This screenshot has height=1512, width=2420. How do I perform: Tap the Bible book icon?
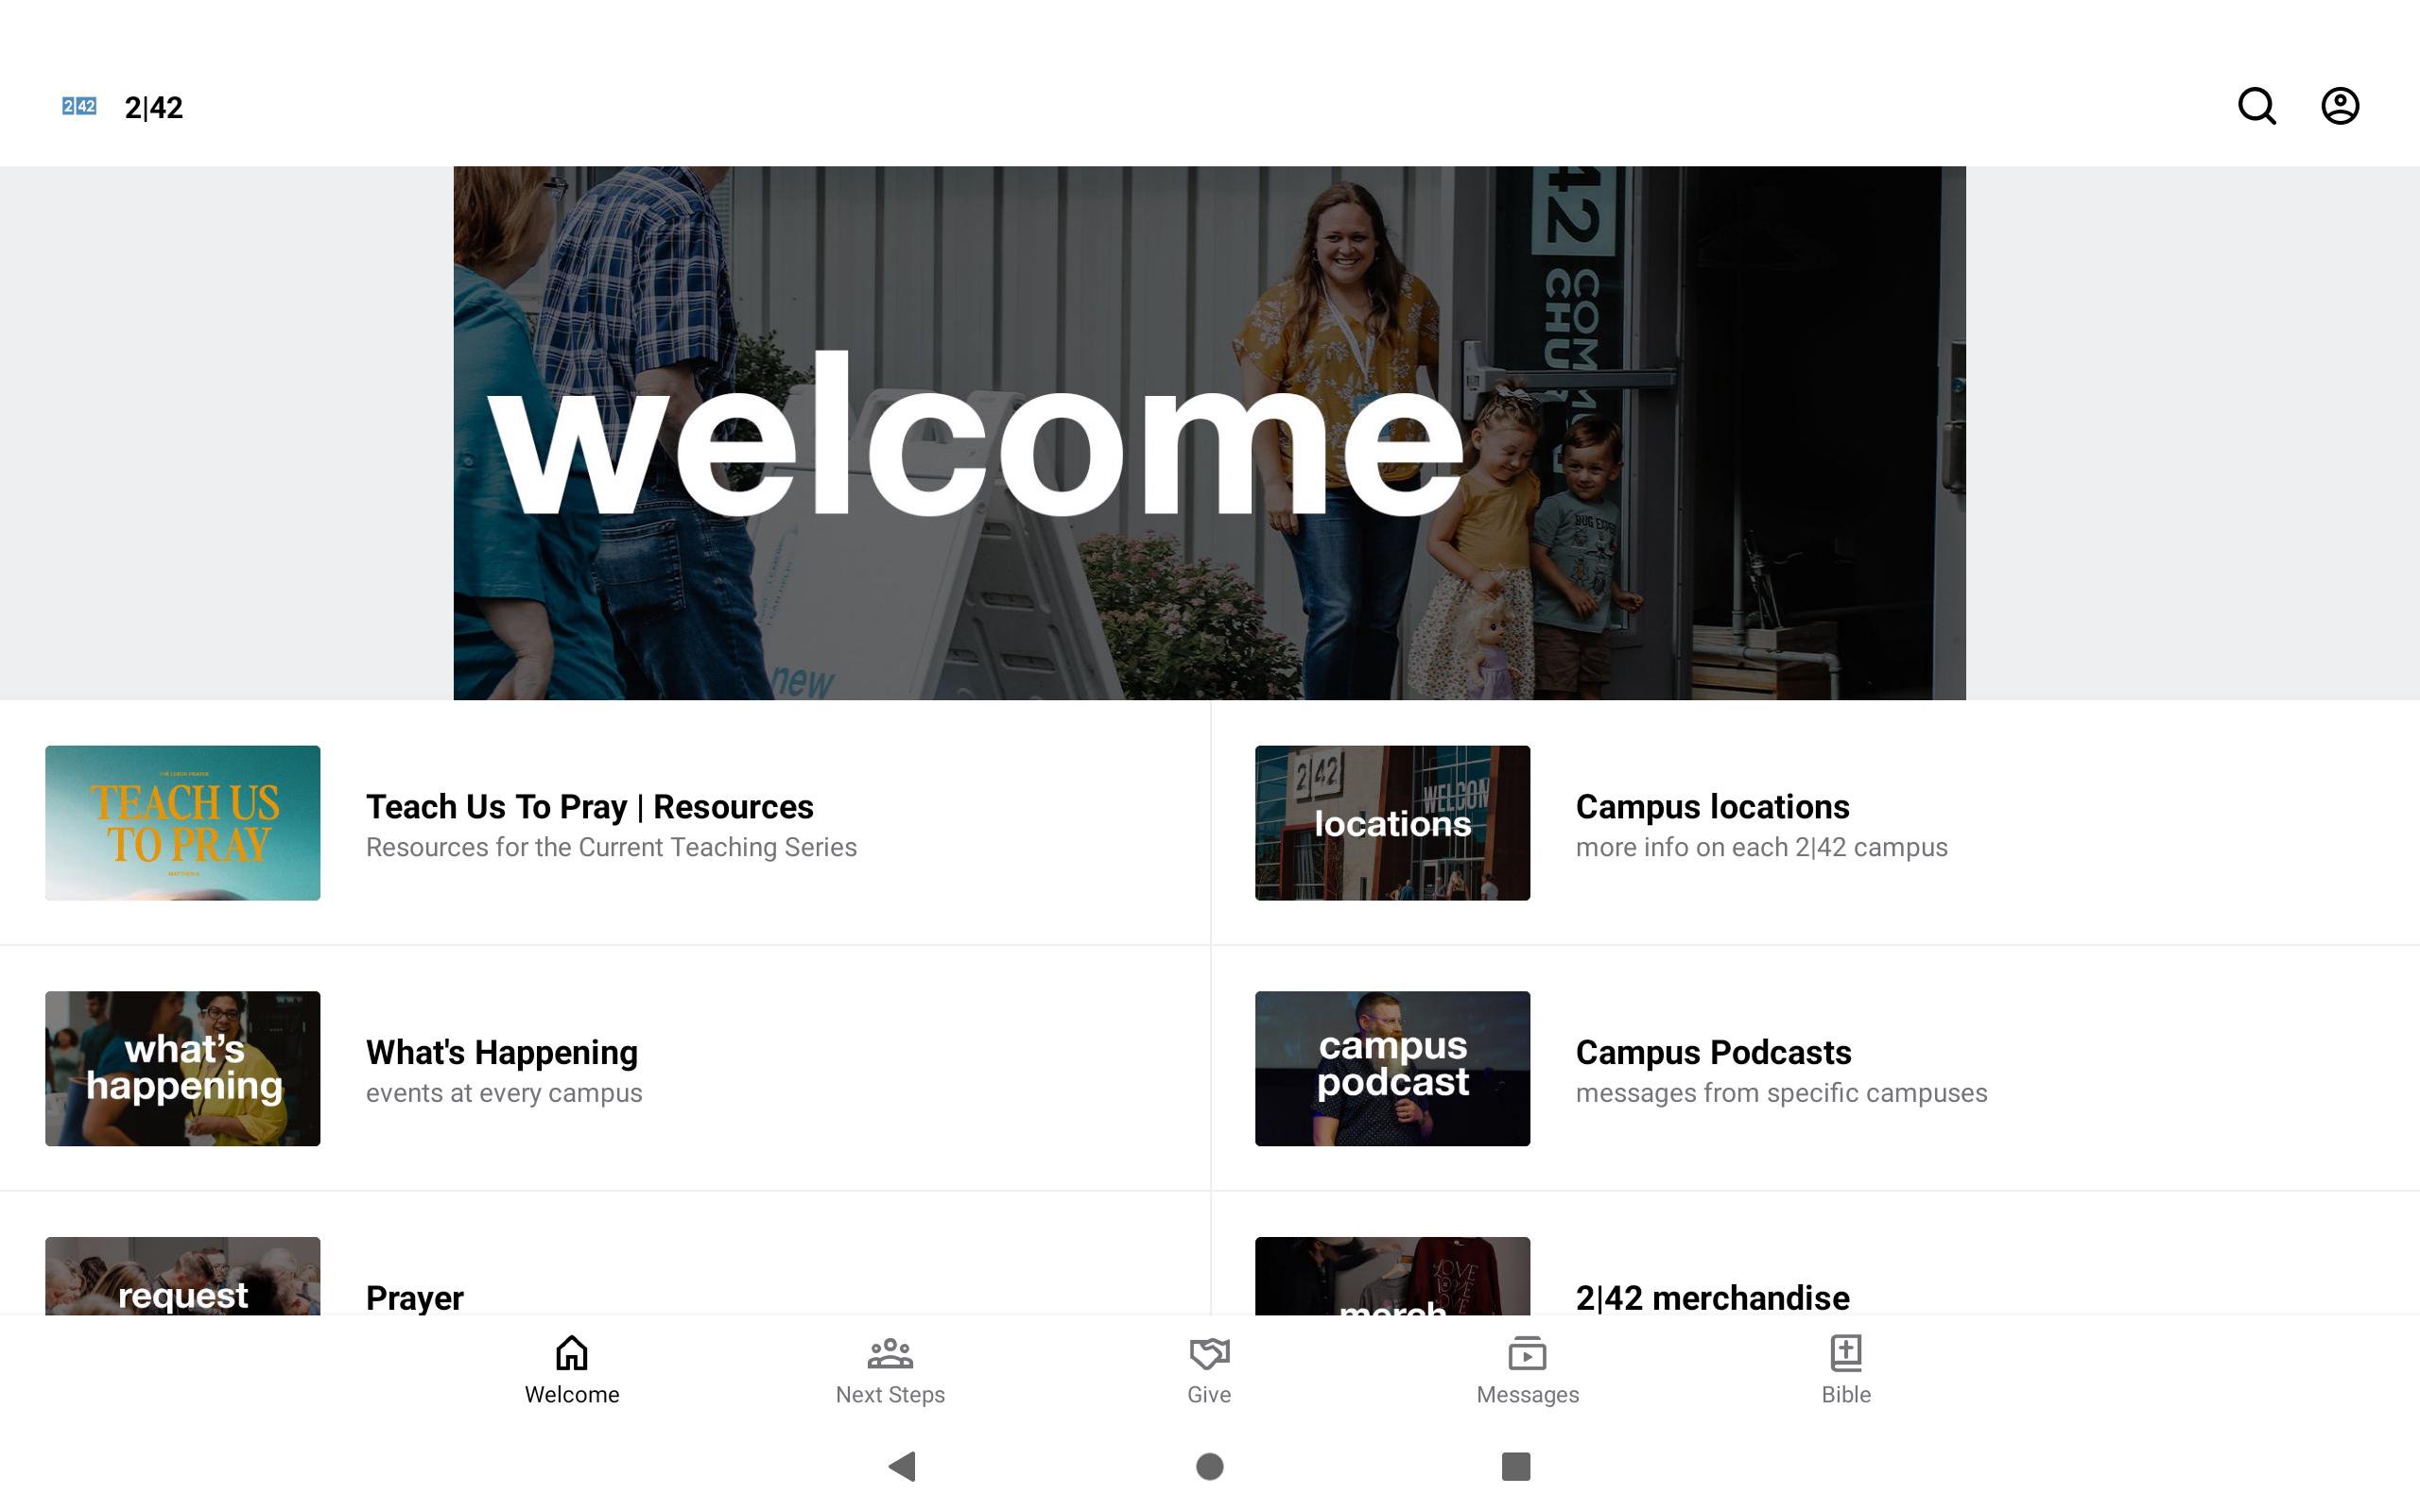pyautogui.click(x=1846, y=1353)
